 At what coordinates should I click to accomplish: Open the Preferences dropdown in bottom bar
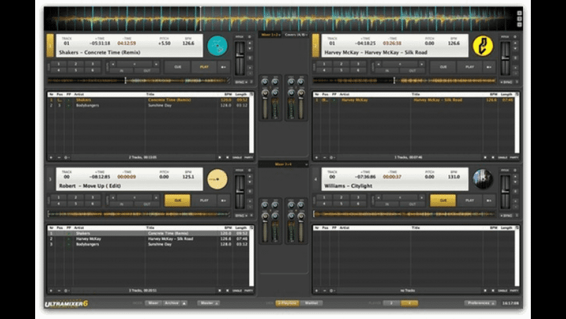pos(481,303)
